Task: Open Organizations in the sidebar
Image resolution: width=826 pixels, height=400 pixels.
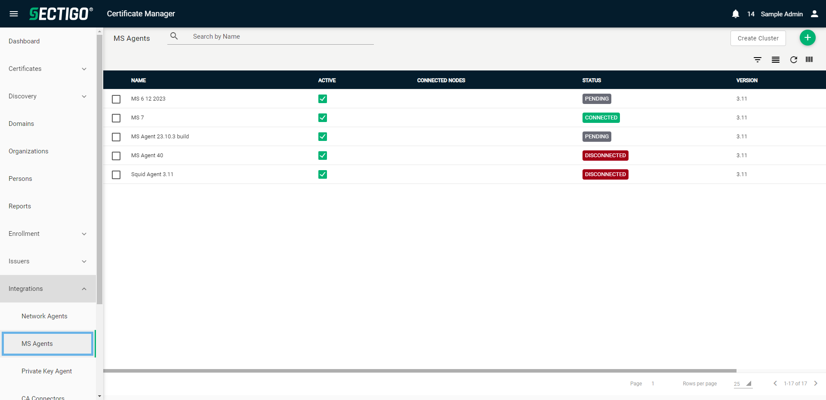Action: click(28, 151)
